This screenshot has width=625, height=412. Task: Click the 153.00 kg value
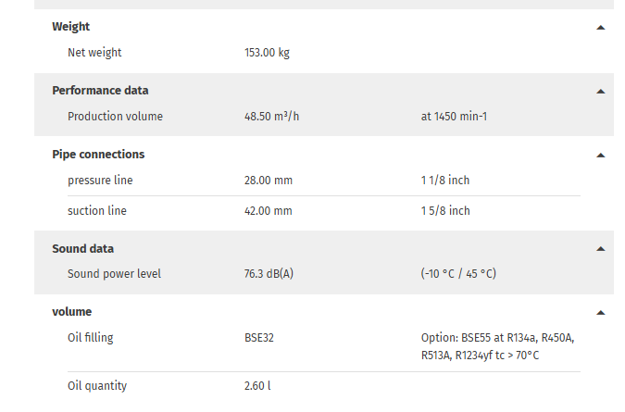pos(267,53)
